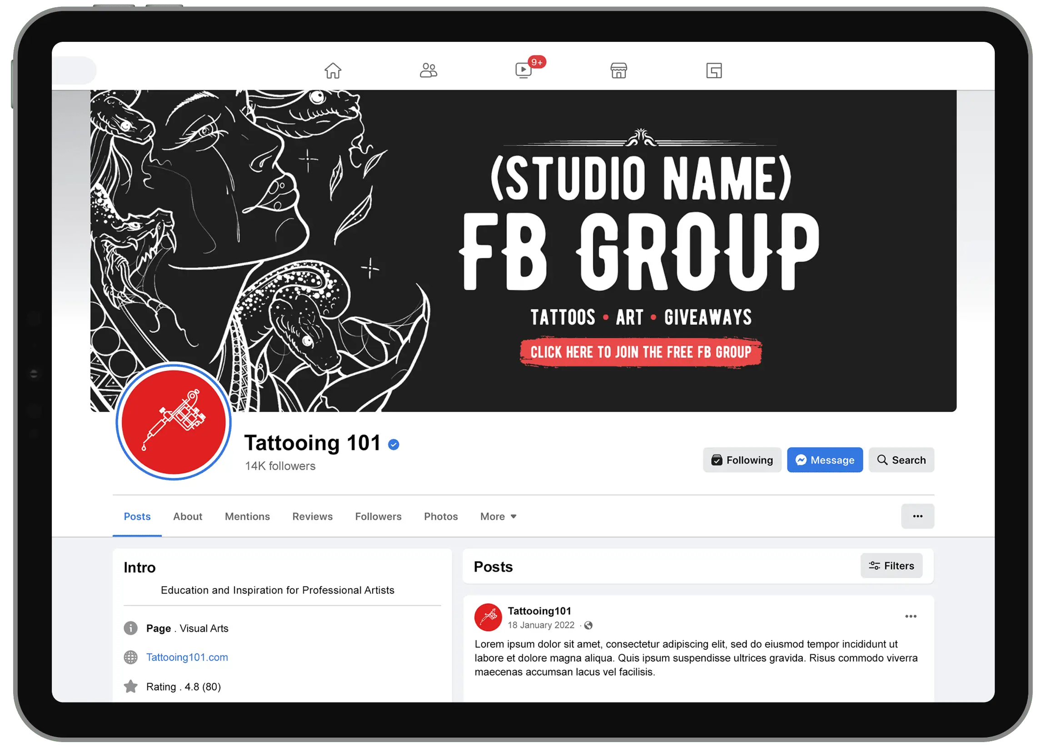Open the cover photo's 'FB GROUP' title
The width and height of the screenshot is (1042, 748).
[639, 251]
